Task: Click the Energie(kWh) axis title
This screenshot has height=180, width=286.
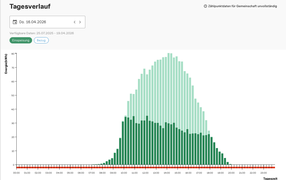Action: pos(6,64)
